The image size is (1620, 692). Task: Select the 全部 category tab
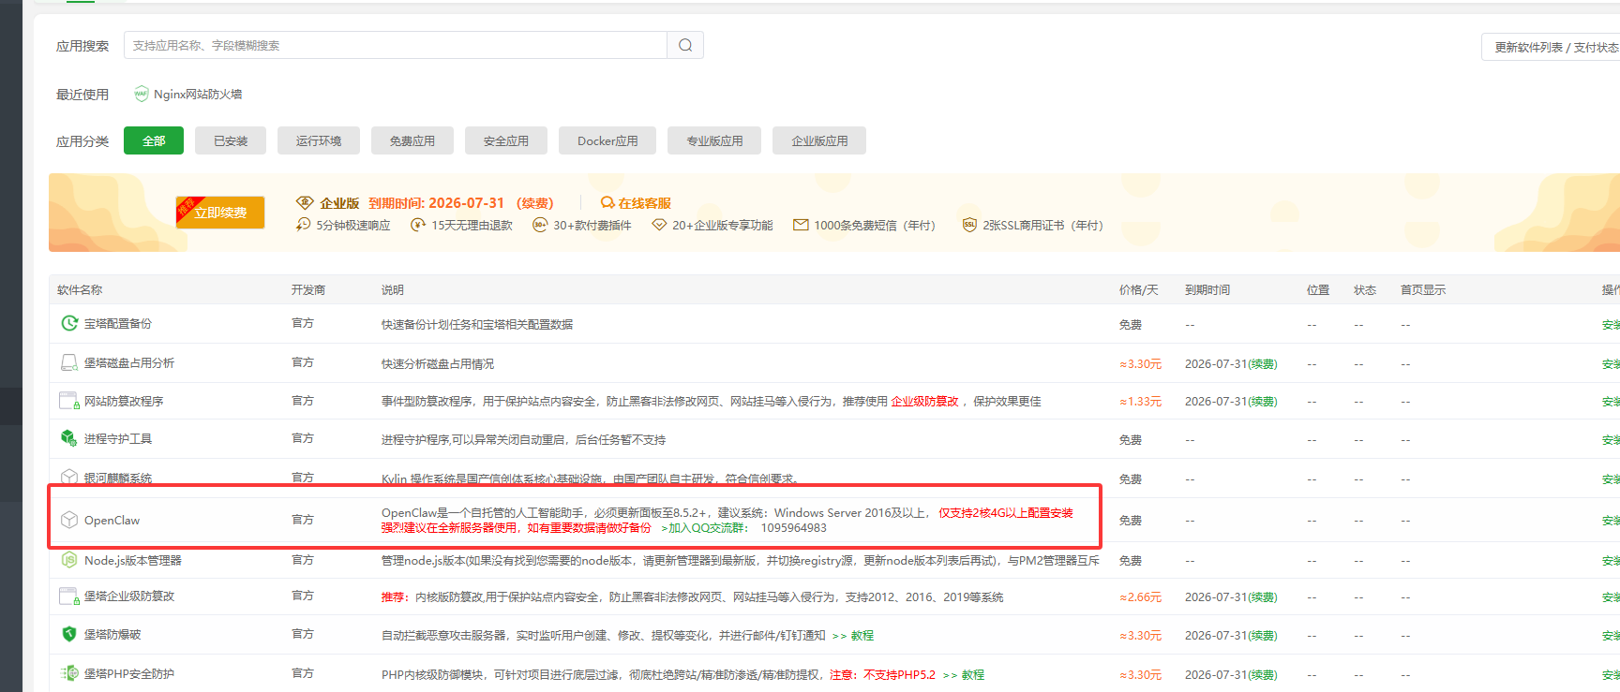(x=154, y=141)
